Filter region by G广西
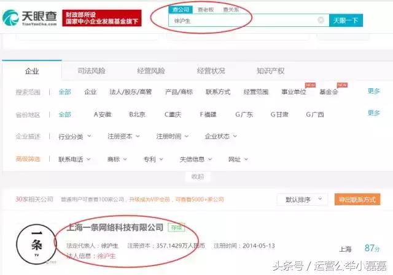Image resolution: width=393 pixels, height=275 pixels. coord(315,115)
